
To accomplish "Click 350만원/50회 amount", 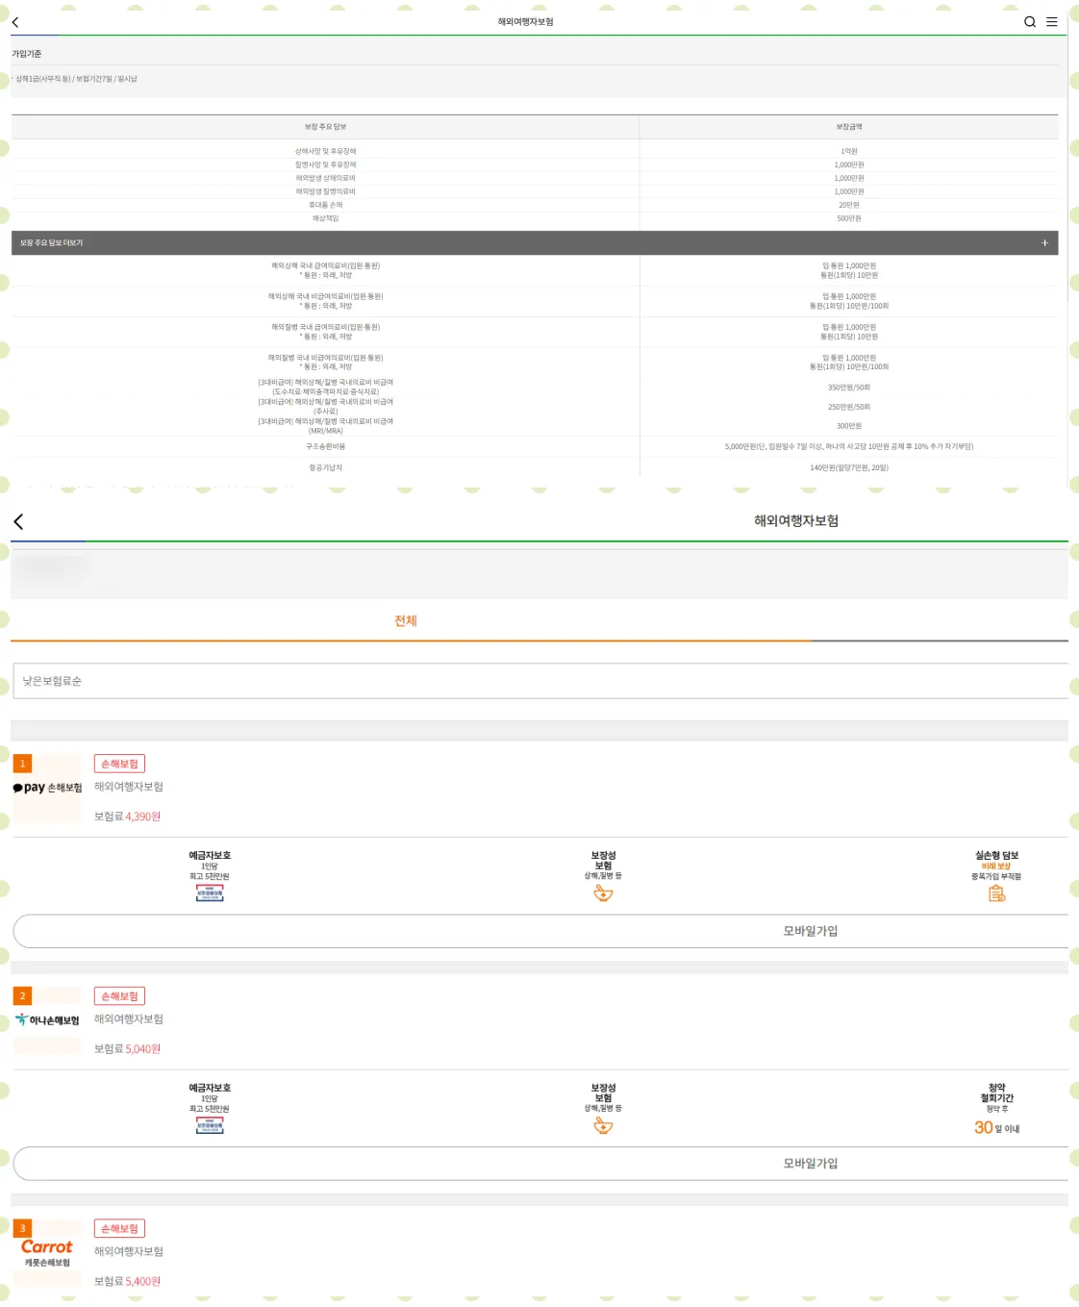I will point(849,388).
